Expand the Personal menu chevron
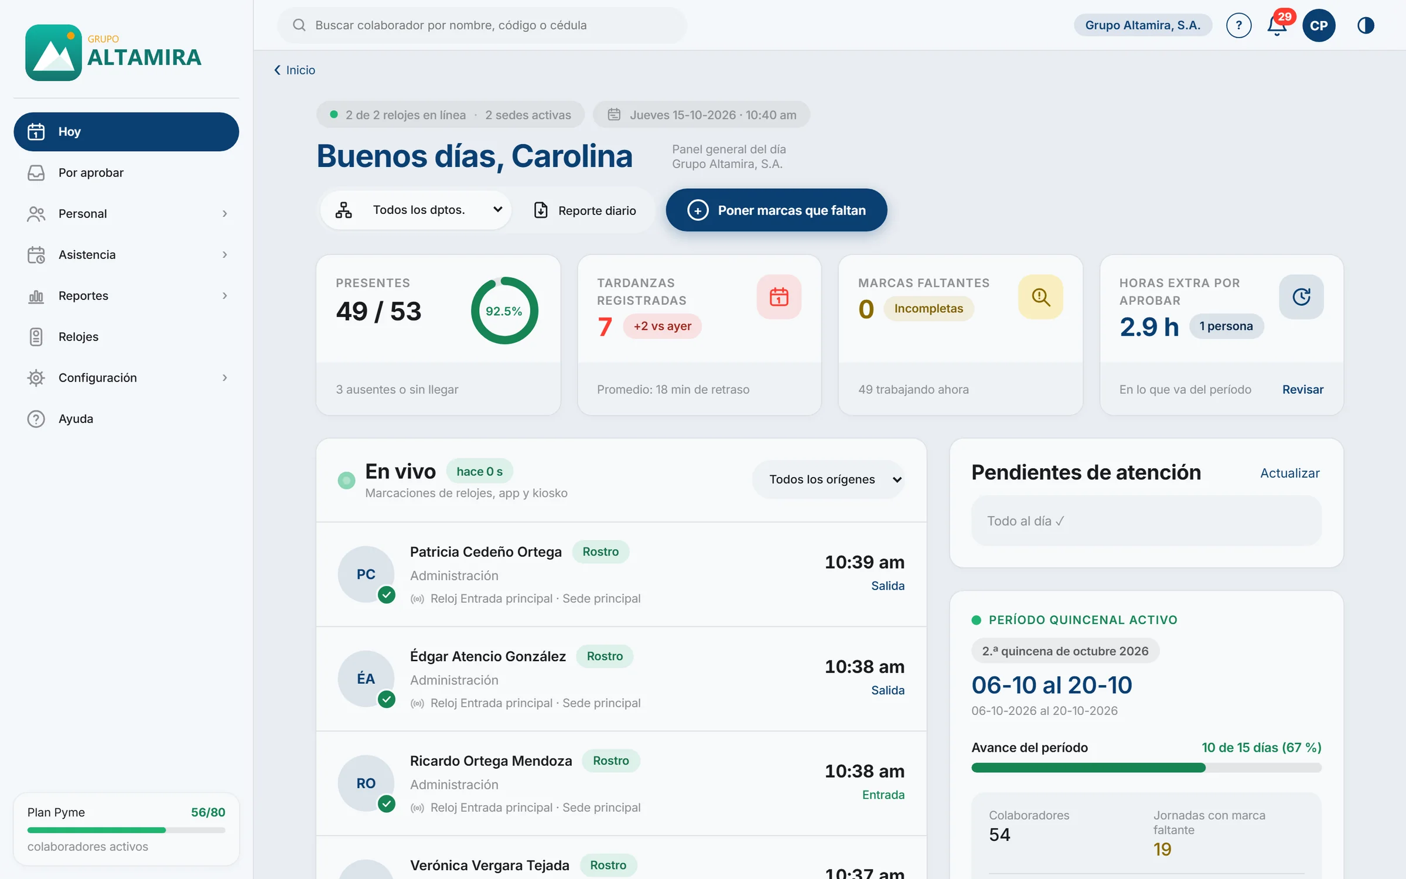The height and width of the screenshot is (879, 1406). pos(225,214)
